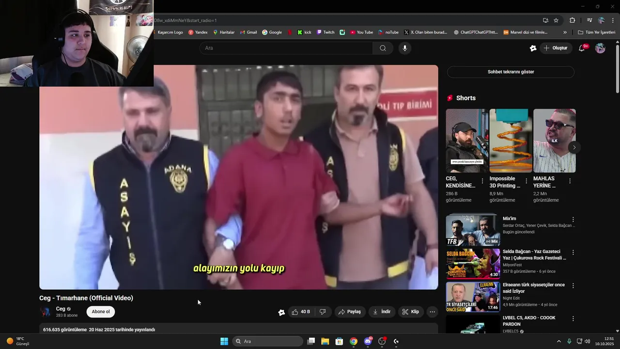Image resolution: width=620 pixels, height=349 pixels.
Task: Open the Twitch bookmark
Action: pyautogui.click(x=325, y=32)
